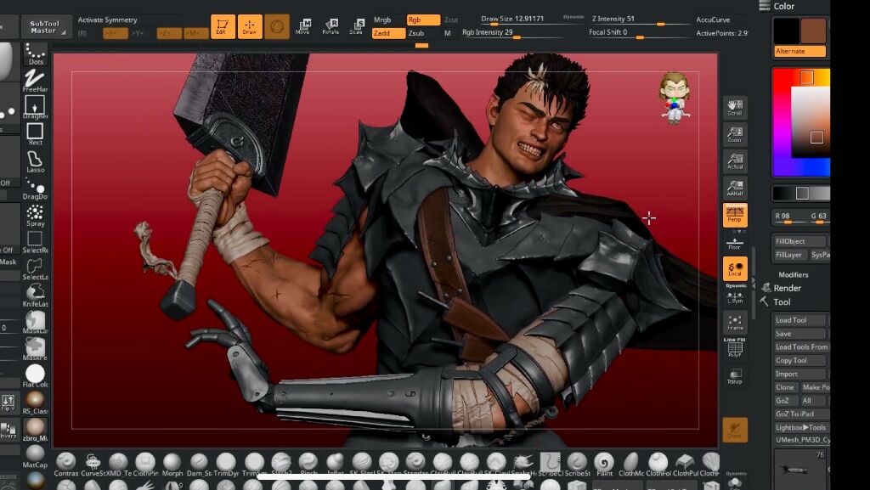The width and height of the screenshot is (870, 490).
Task: Click FillObject button
Action: 799,242
